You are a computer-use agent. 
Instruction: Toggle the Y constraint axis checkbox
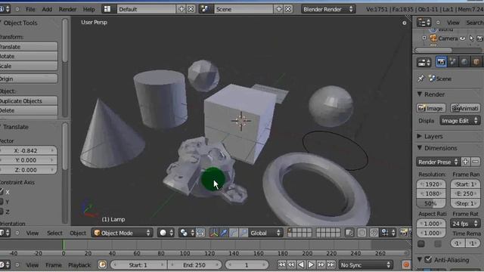tap(2, 202)
